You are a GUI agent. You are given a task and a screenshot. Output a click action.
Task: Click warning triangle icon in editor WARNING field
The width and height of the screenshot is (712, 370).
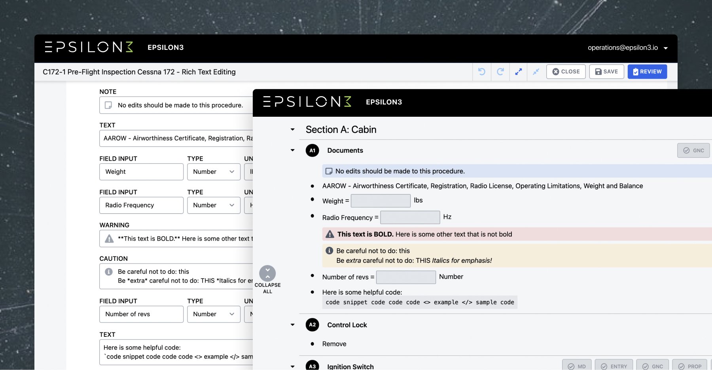click(109, 239)
